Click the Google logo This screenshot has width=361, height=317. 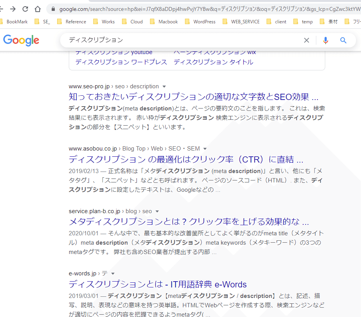coord(21,40)
